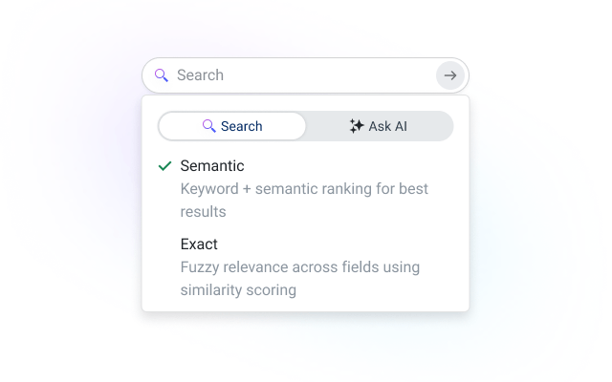
Task: Click the "Exact" option title
Action: (x=199, y=244)
